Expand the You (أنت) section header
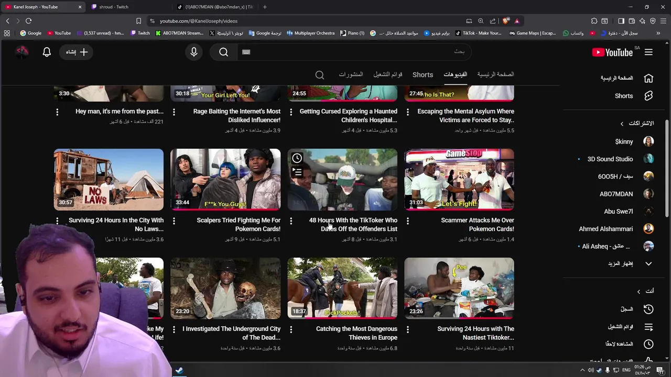This screenshot has width=671, height=377. pos(646,291)
